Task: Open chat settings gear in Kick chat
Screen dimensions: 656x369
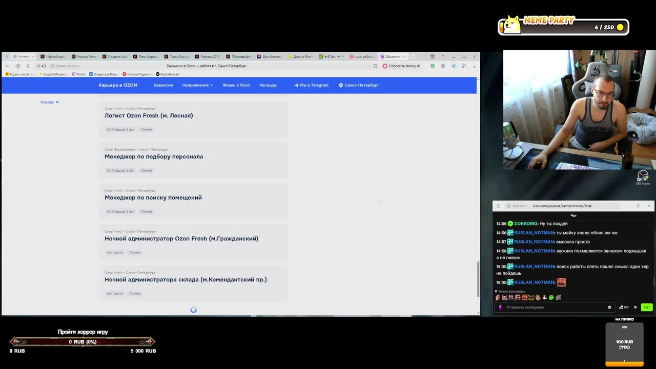Action: (635, 307)
